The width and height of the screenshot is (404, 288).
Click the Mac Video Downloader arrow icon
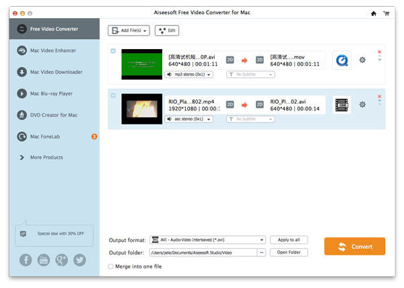pyautogui.click(x=22, y=72)
